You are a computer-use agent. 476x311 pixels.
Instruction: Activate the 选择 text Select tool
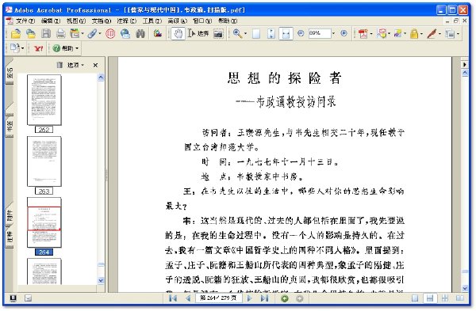coord(198,33)
